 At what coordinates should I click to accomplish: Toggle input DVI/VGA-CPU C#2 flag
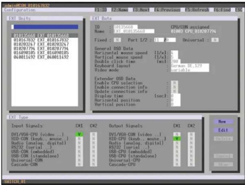93,134
